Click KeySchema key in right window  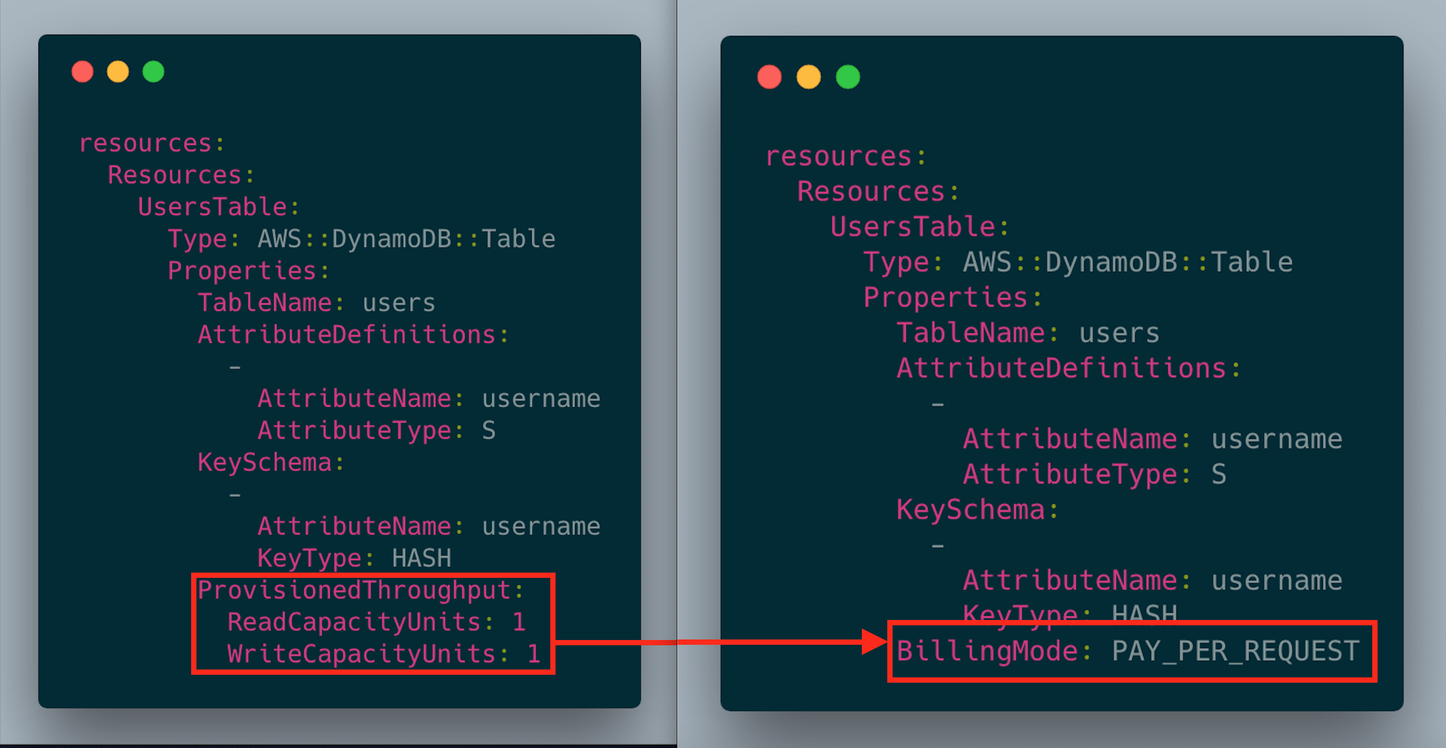coord(970,510)
